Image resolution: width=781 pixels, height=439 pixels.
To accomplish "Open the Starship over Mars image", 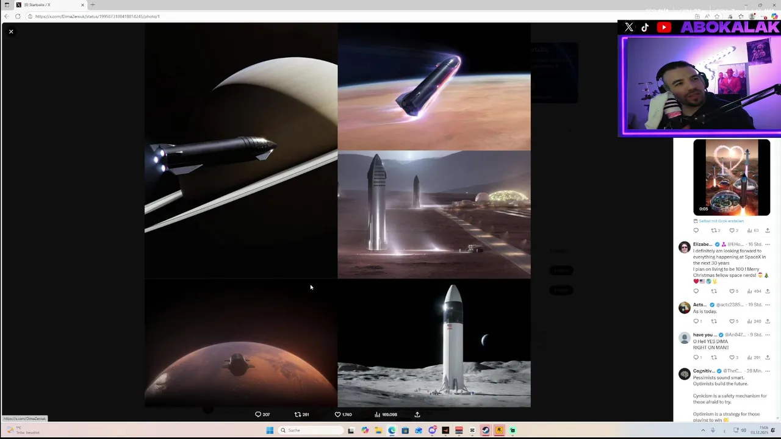I will [241, 343].
